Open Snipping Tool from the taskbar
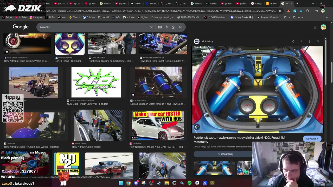Screen dimensions: 333x187 (x=144, y=183)
